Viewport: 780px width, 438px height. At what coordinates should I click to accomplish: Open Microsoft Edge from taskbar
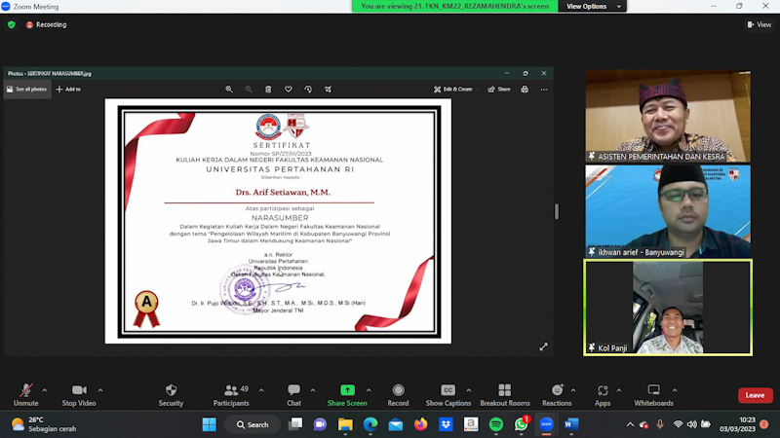pos(370,424)
